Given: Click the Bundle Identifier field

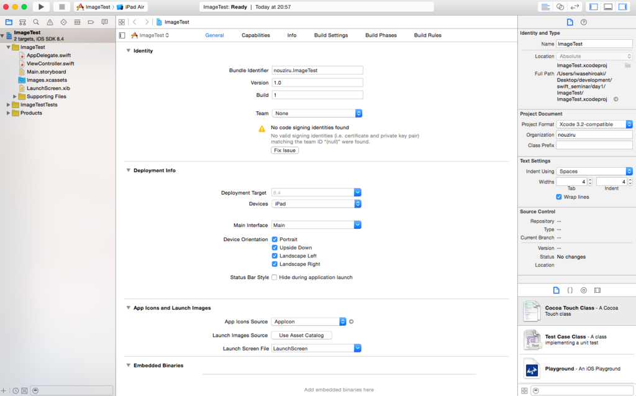Looking at the screenshot, I should [x=317, y=70].
